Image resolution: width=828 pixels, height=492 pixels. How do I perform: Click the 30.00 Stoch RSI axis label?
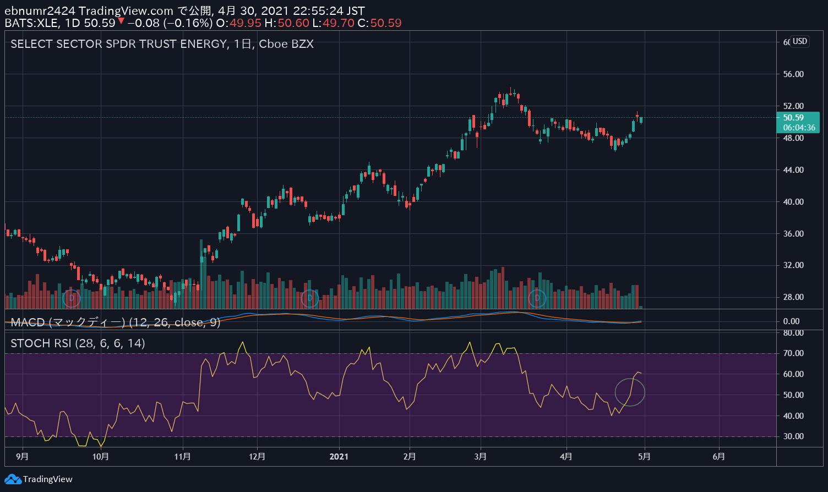pos(793,436)
